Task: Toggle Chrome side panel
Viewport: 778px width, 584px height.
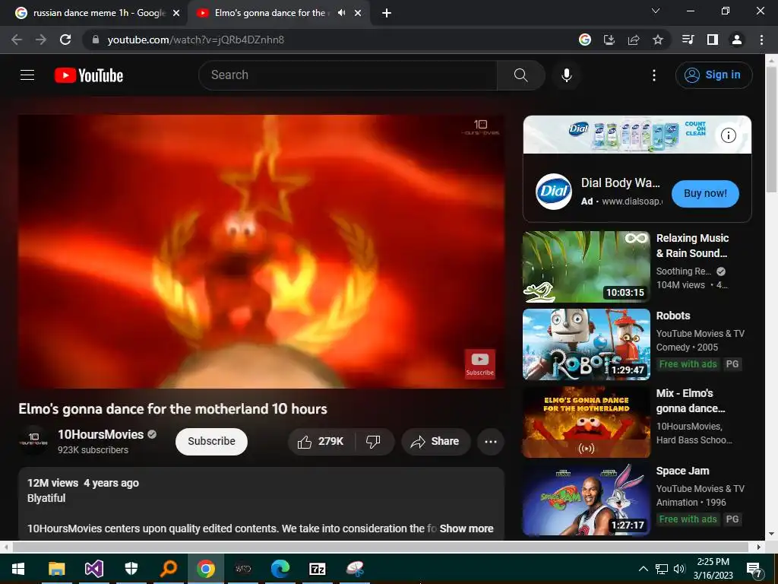Action: 713,40
